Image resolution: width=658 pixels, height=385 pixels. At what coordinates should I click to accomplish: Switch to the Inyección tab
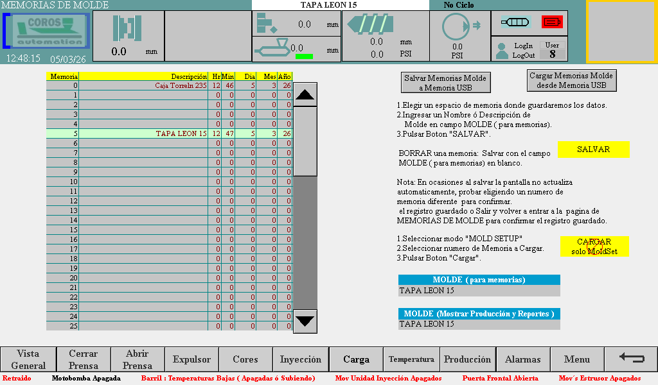(x=301, y=360)
